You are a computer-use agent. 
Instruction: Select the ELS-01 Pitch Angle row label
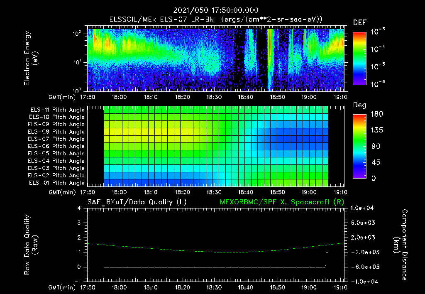(57, 183)
